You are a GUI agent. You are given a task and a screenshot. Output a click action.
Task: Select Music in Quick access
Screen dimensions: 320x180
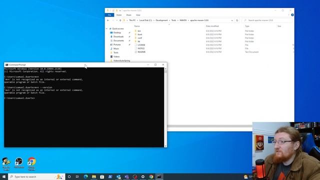point(116,48)
